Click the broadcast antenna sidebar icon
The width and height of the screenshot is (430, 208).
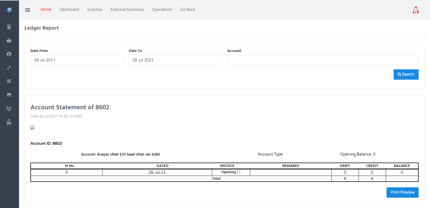(9, 108)
